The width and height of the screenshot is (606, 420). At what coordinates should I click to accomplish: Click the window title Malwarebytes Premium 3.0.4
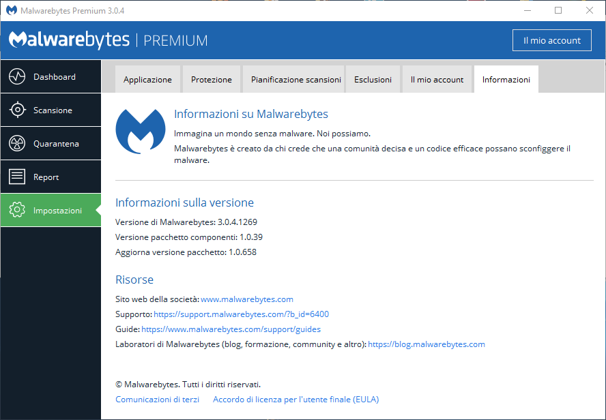point(72,11)
